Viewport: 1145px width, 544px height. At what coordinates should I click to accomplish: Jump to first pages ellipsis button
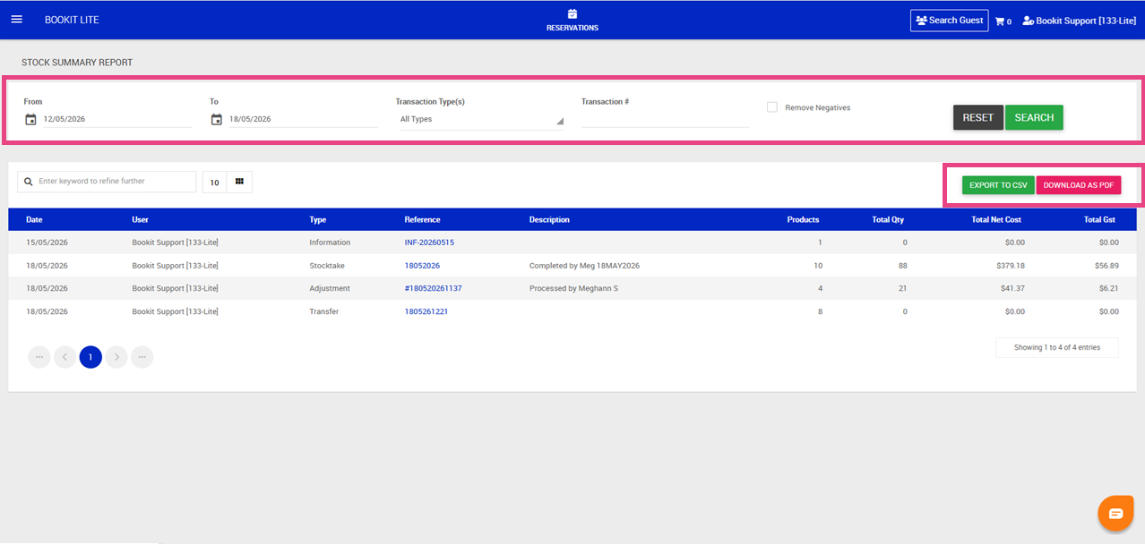point(39,357)
